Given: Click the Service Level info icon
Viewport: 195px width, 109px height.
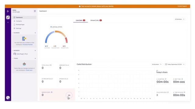Looking at the screenshot, I should (51, 92).
